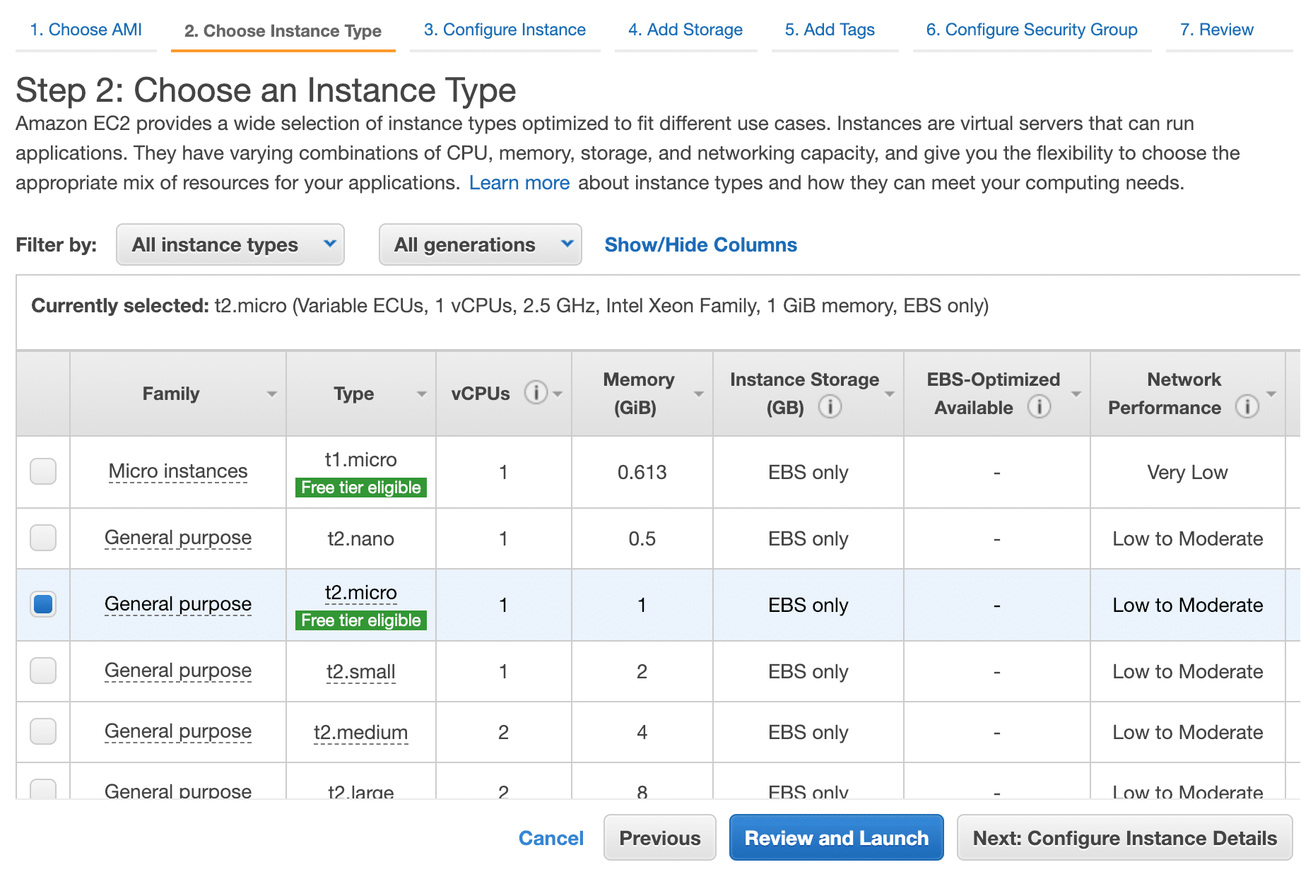The width and height of the screenshot is (1313, 879).
Task: Click the vCPUs info icon
Action: pyautogui.click(x=535, y=394)
